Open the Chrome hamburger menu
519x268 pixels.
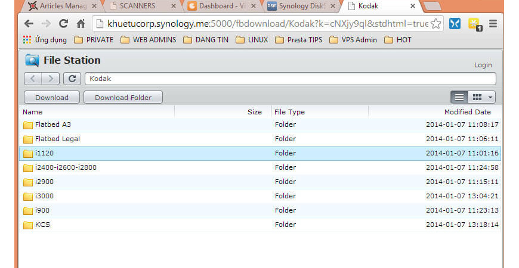coord(493,24)
